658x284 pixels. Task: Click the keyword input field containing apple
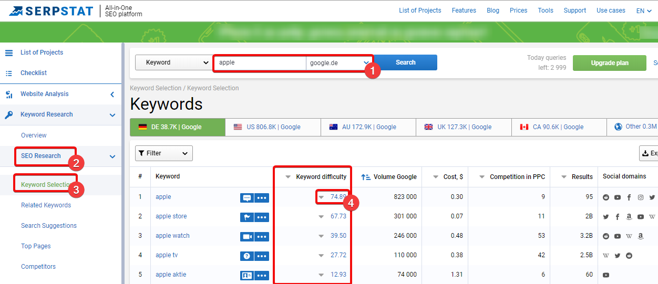260,63
